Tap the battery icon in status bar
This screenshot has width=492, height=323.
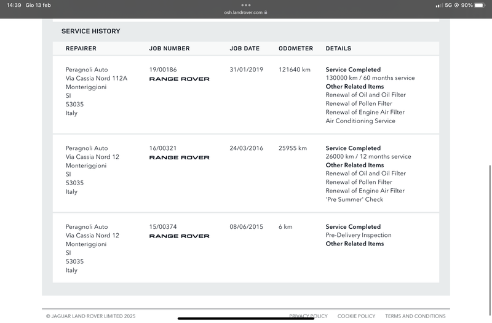point(480,5)
